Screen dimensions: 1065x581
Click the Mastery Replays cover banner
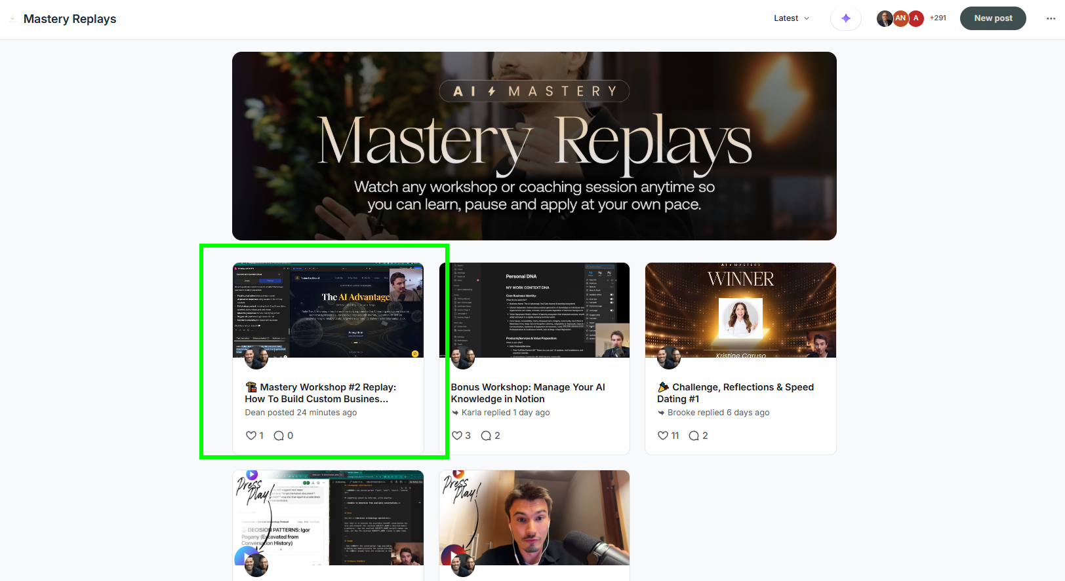(534, 146)
